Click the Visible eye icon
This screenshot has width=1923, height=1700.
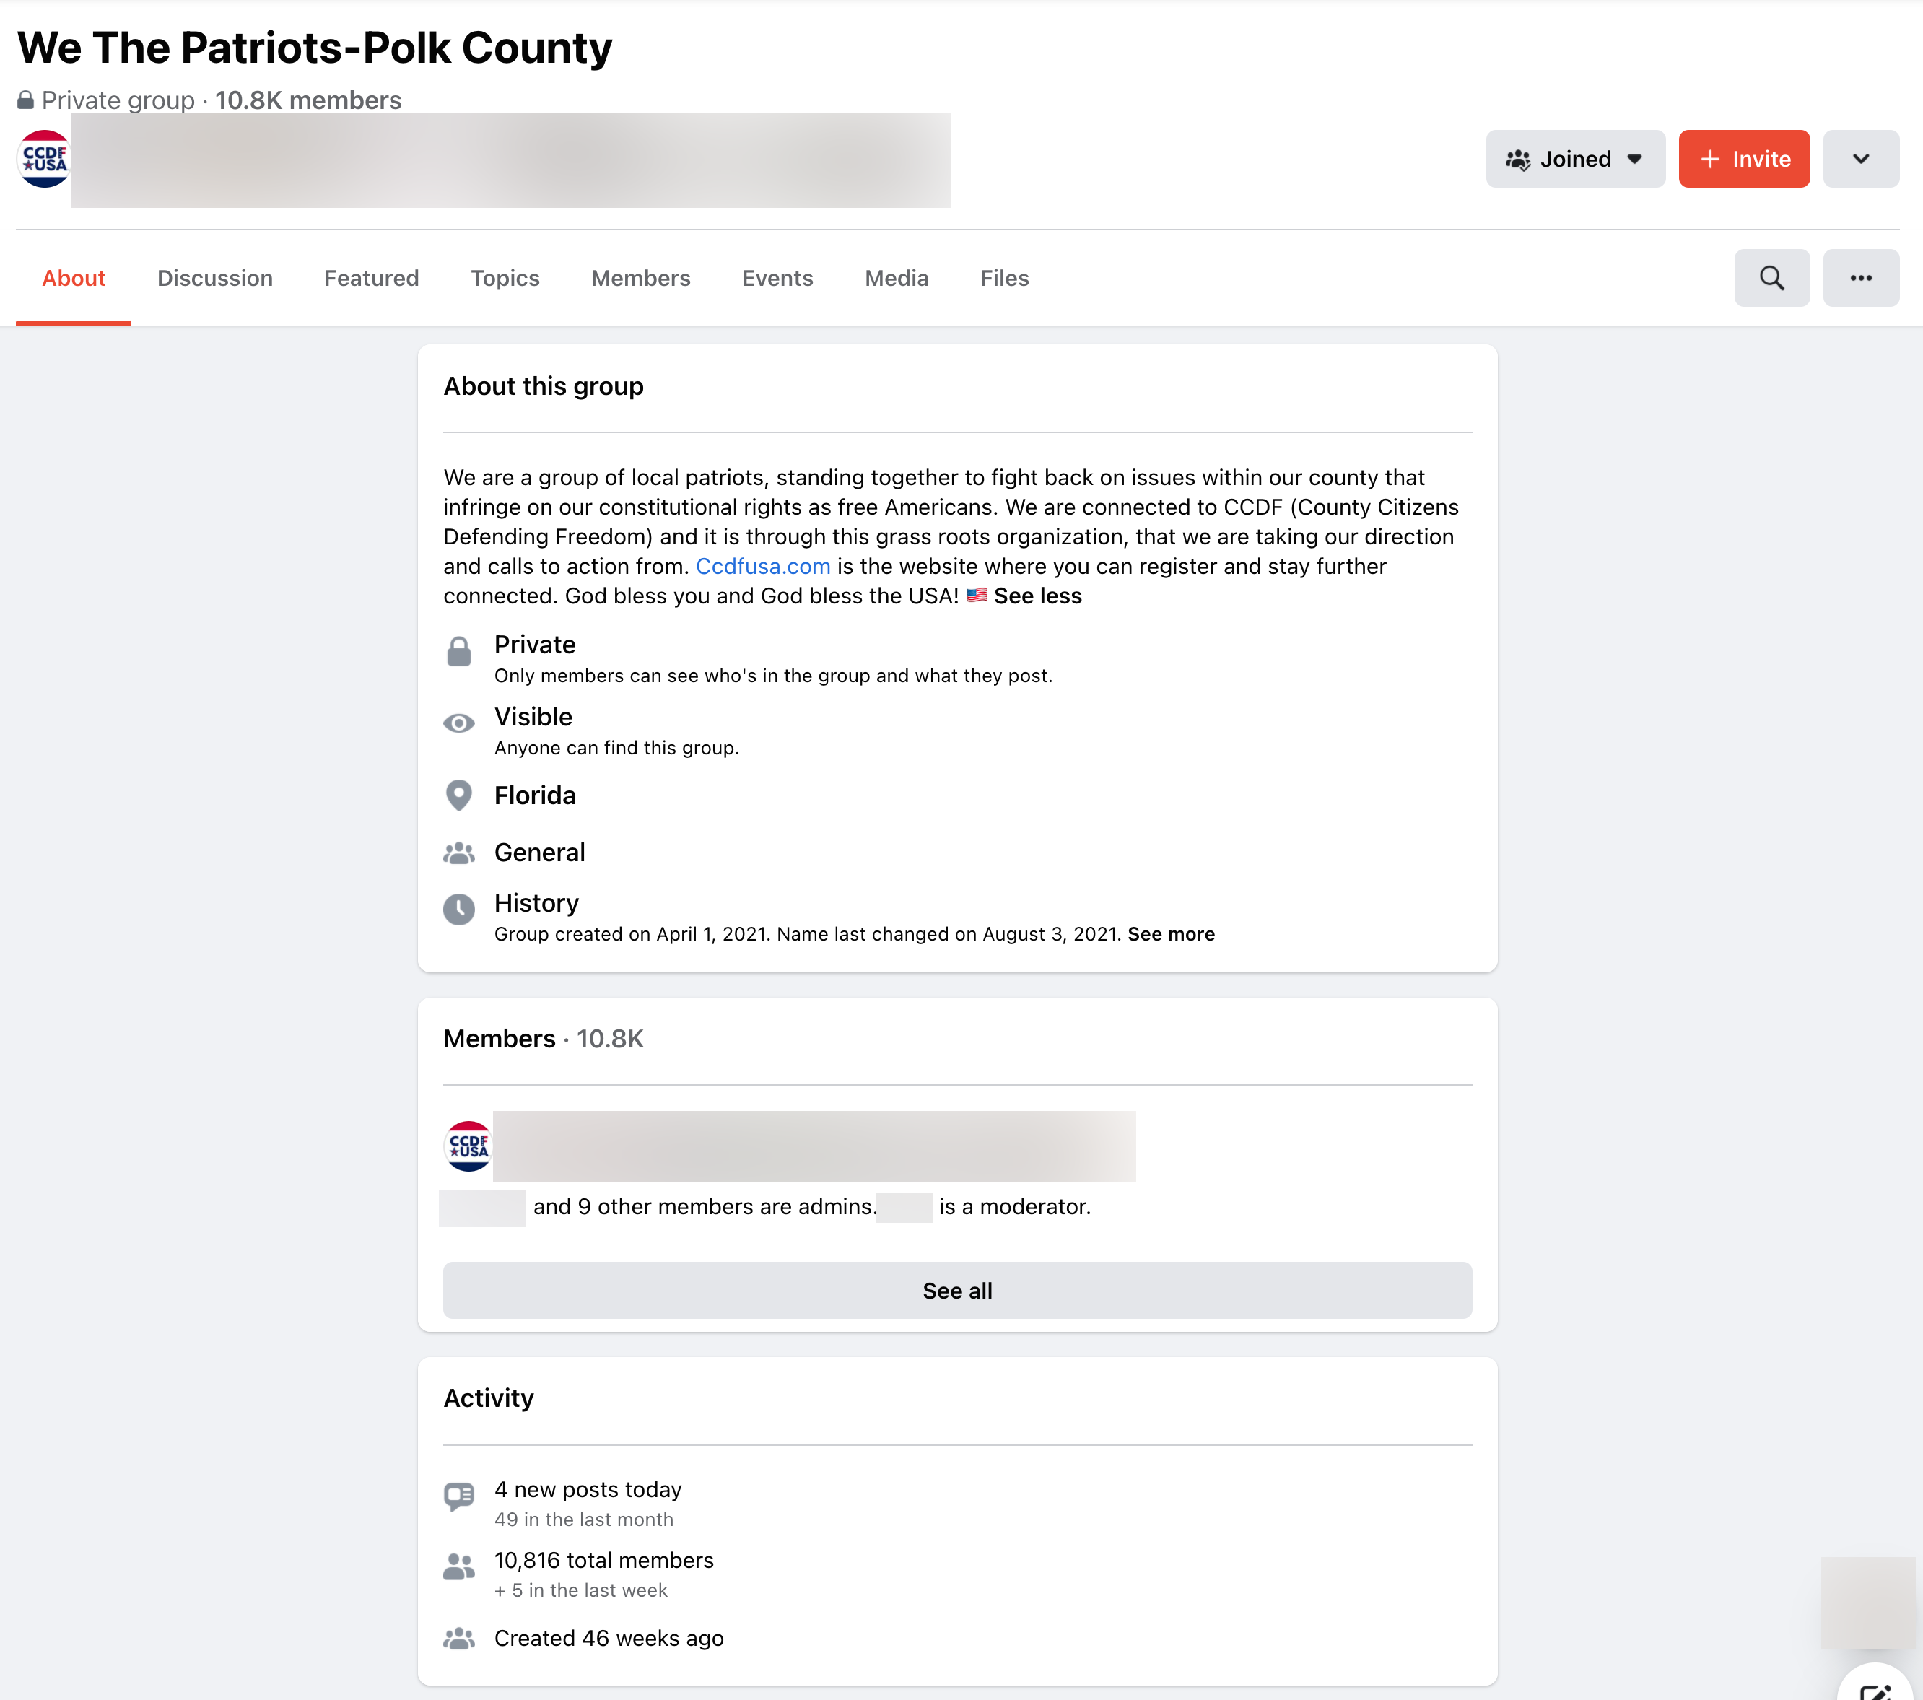(459, 723)
